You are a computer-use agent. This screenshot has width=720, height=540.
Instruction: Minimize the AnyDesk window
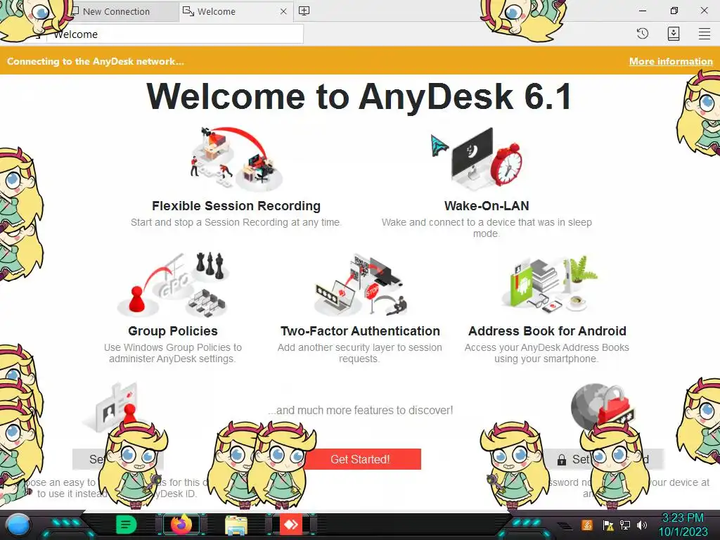coord(643,11)
